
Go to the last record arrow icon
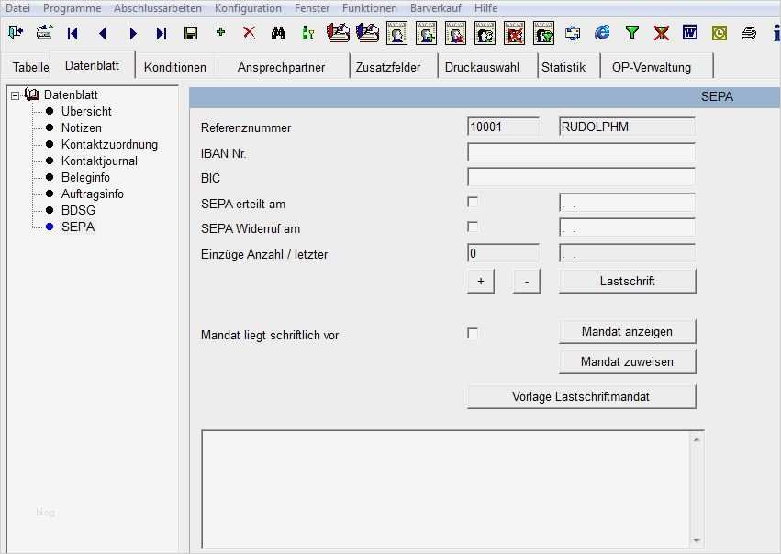pyautogui.click(x=162, y=33)
